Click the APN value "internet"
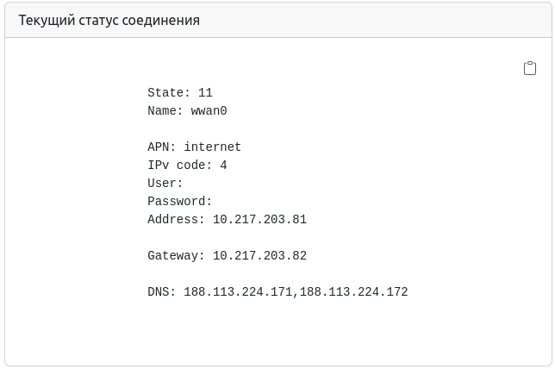Viewport: 555px width, 369px height. click(213, 147)
